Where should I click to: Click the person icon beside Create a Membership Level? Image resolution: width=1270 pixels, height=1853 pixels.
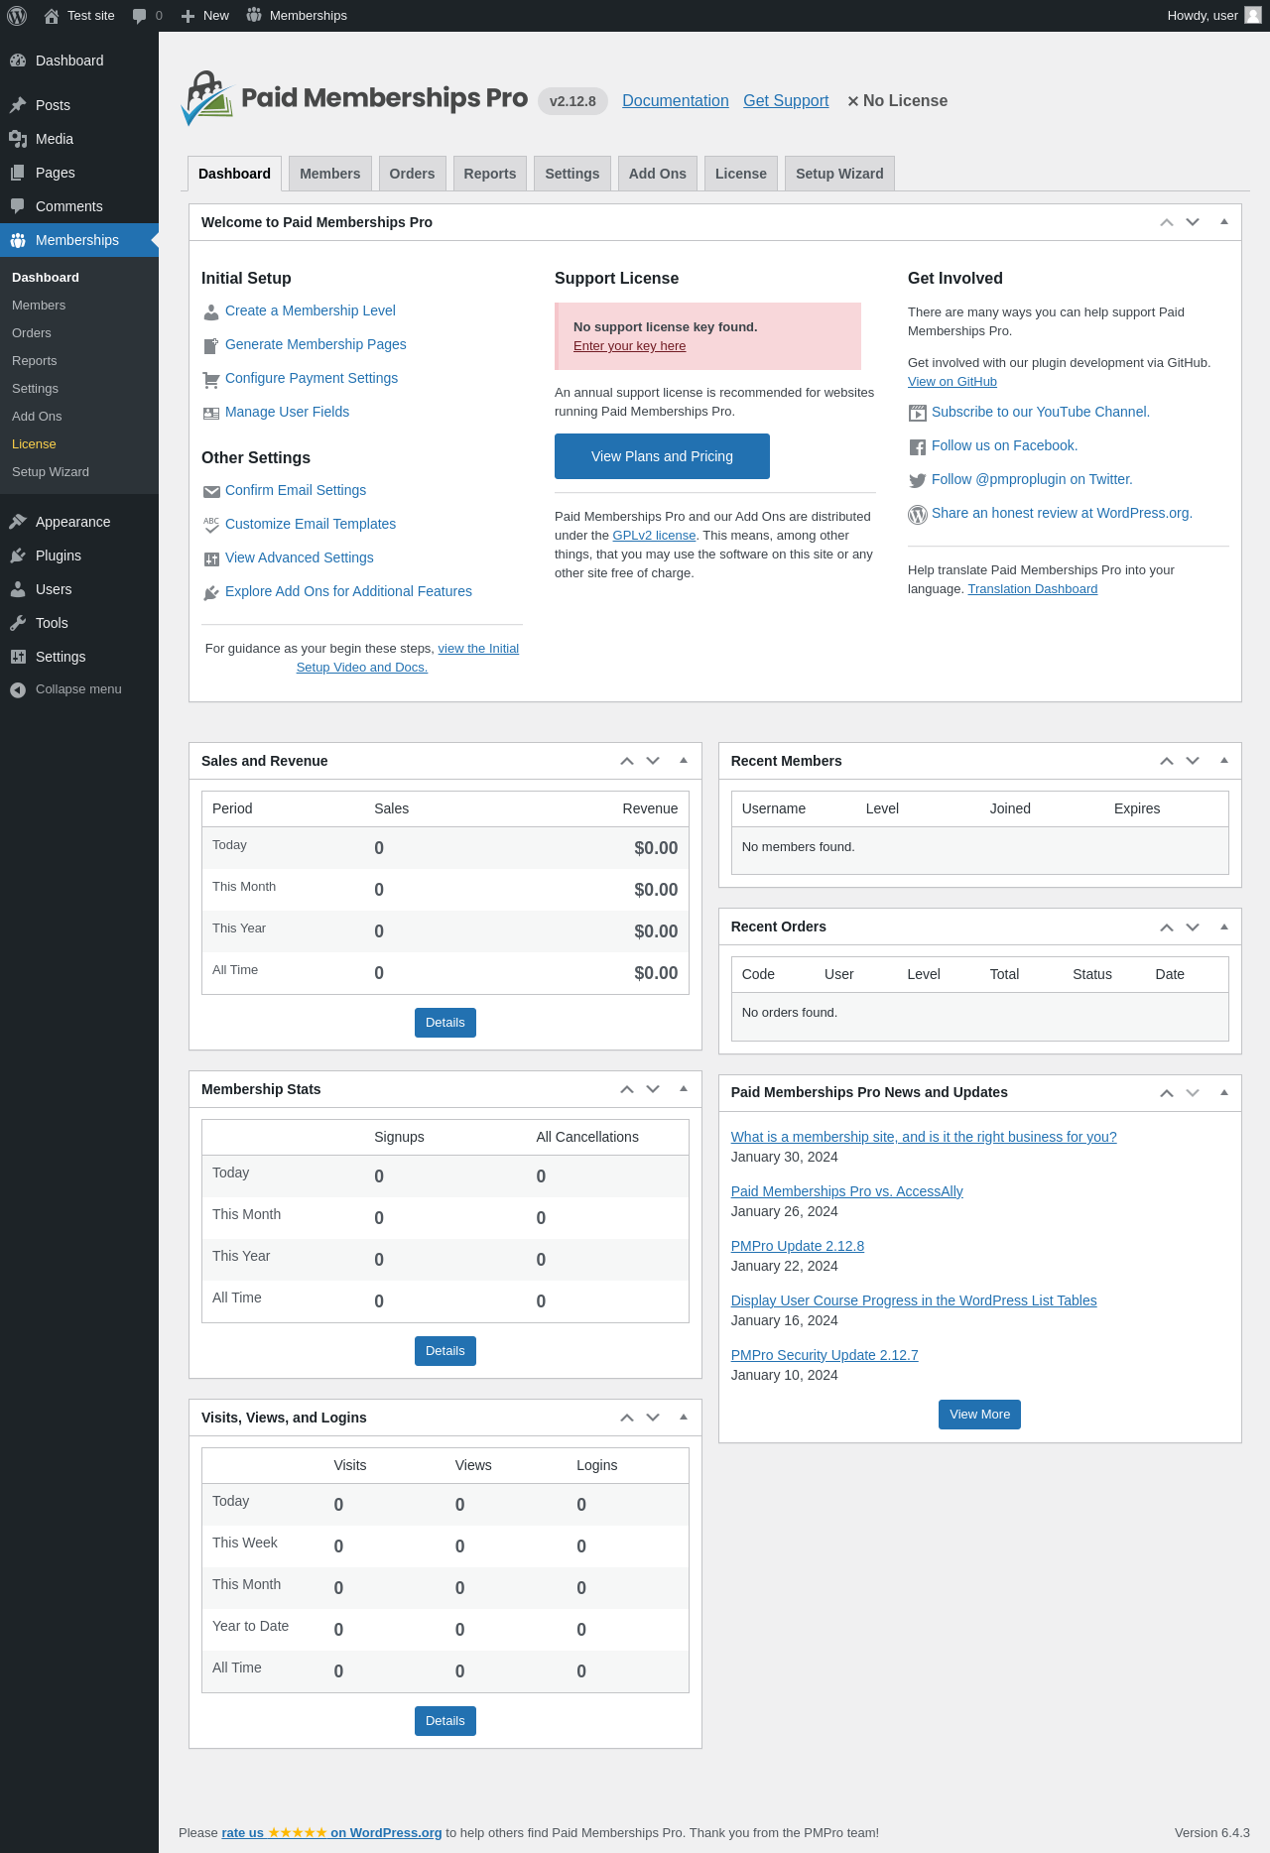[211, 312]
